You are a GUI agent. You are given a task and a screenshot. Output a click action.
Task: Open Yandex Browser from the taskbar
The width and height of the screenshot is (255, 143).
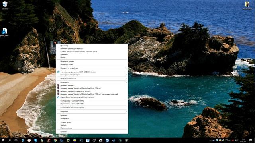[29, 140]
